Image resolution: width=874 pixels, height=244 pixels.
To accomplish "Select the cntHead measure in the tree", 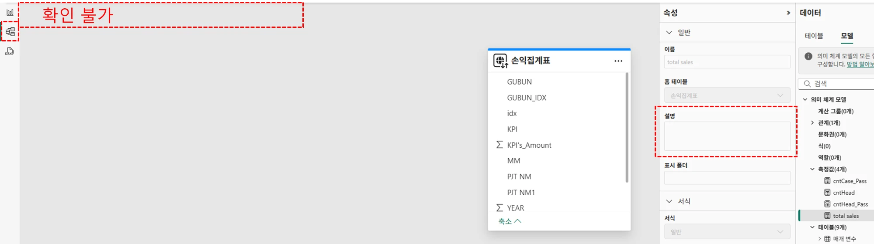I will pyautogui.click(x=843, y=193).
